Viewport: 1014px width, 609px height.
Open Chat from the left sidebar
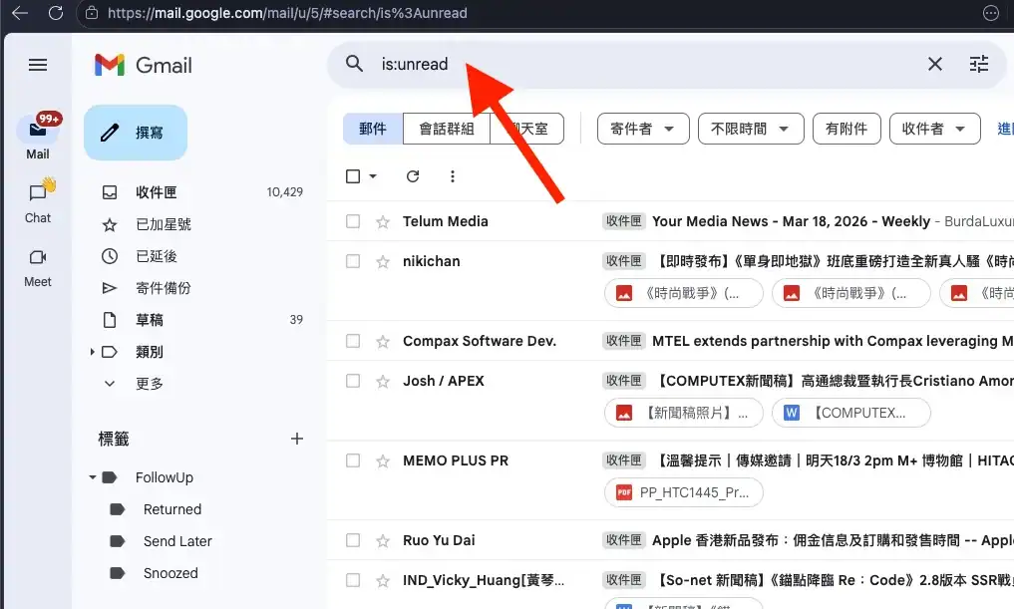tap(38, 201)
